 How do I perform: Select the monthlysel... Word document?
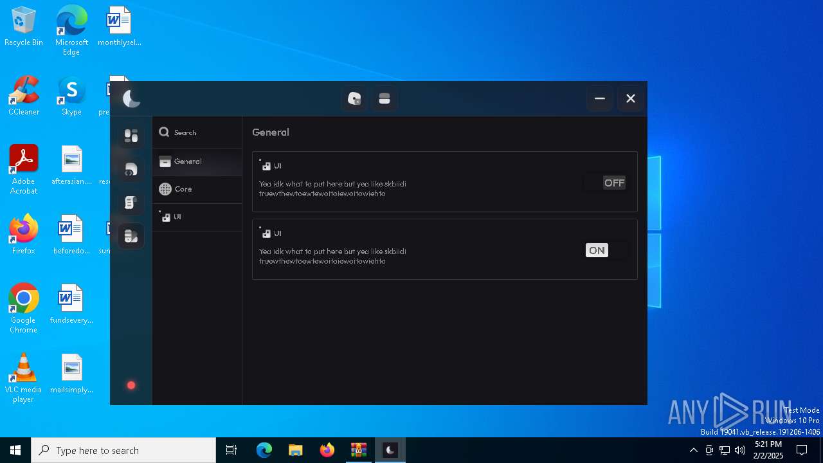[x=120, y=27]
